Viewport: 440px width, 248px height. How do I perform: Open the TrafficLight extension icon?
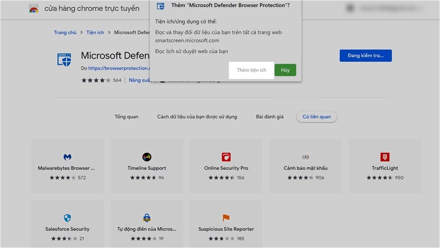click(x=384, y=157)
